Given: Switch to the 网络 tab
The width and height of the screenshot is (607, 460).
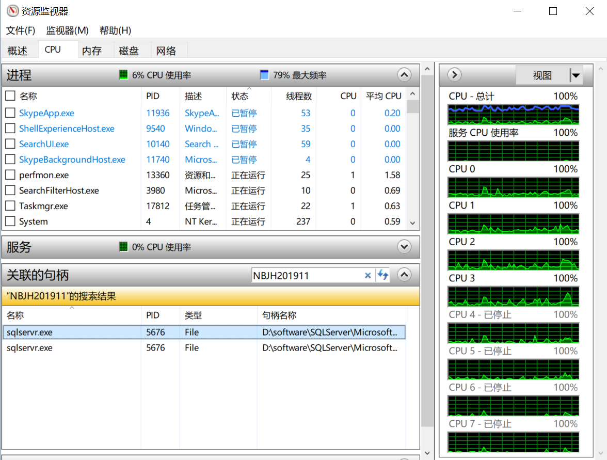Looking at the screenshot, I should click(166, 51).
